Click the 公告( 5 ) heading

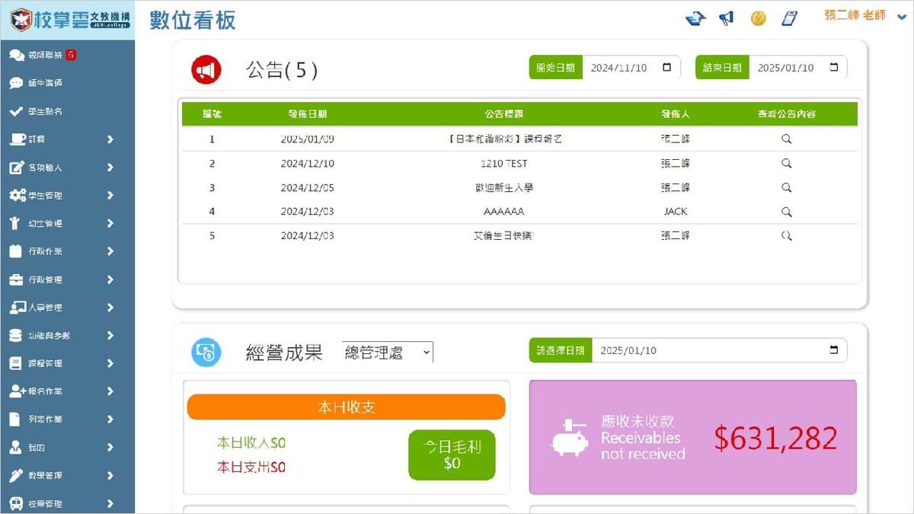coord(282,70)
